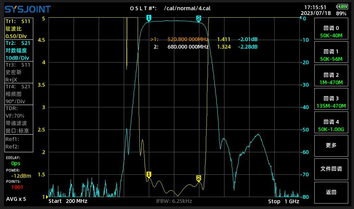Open the 更多 (more) menu
354x209 pixels.
point(331,145)
